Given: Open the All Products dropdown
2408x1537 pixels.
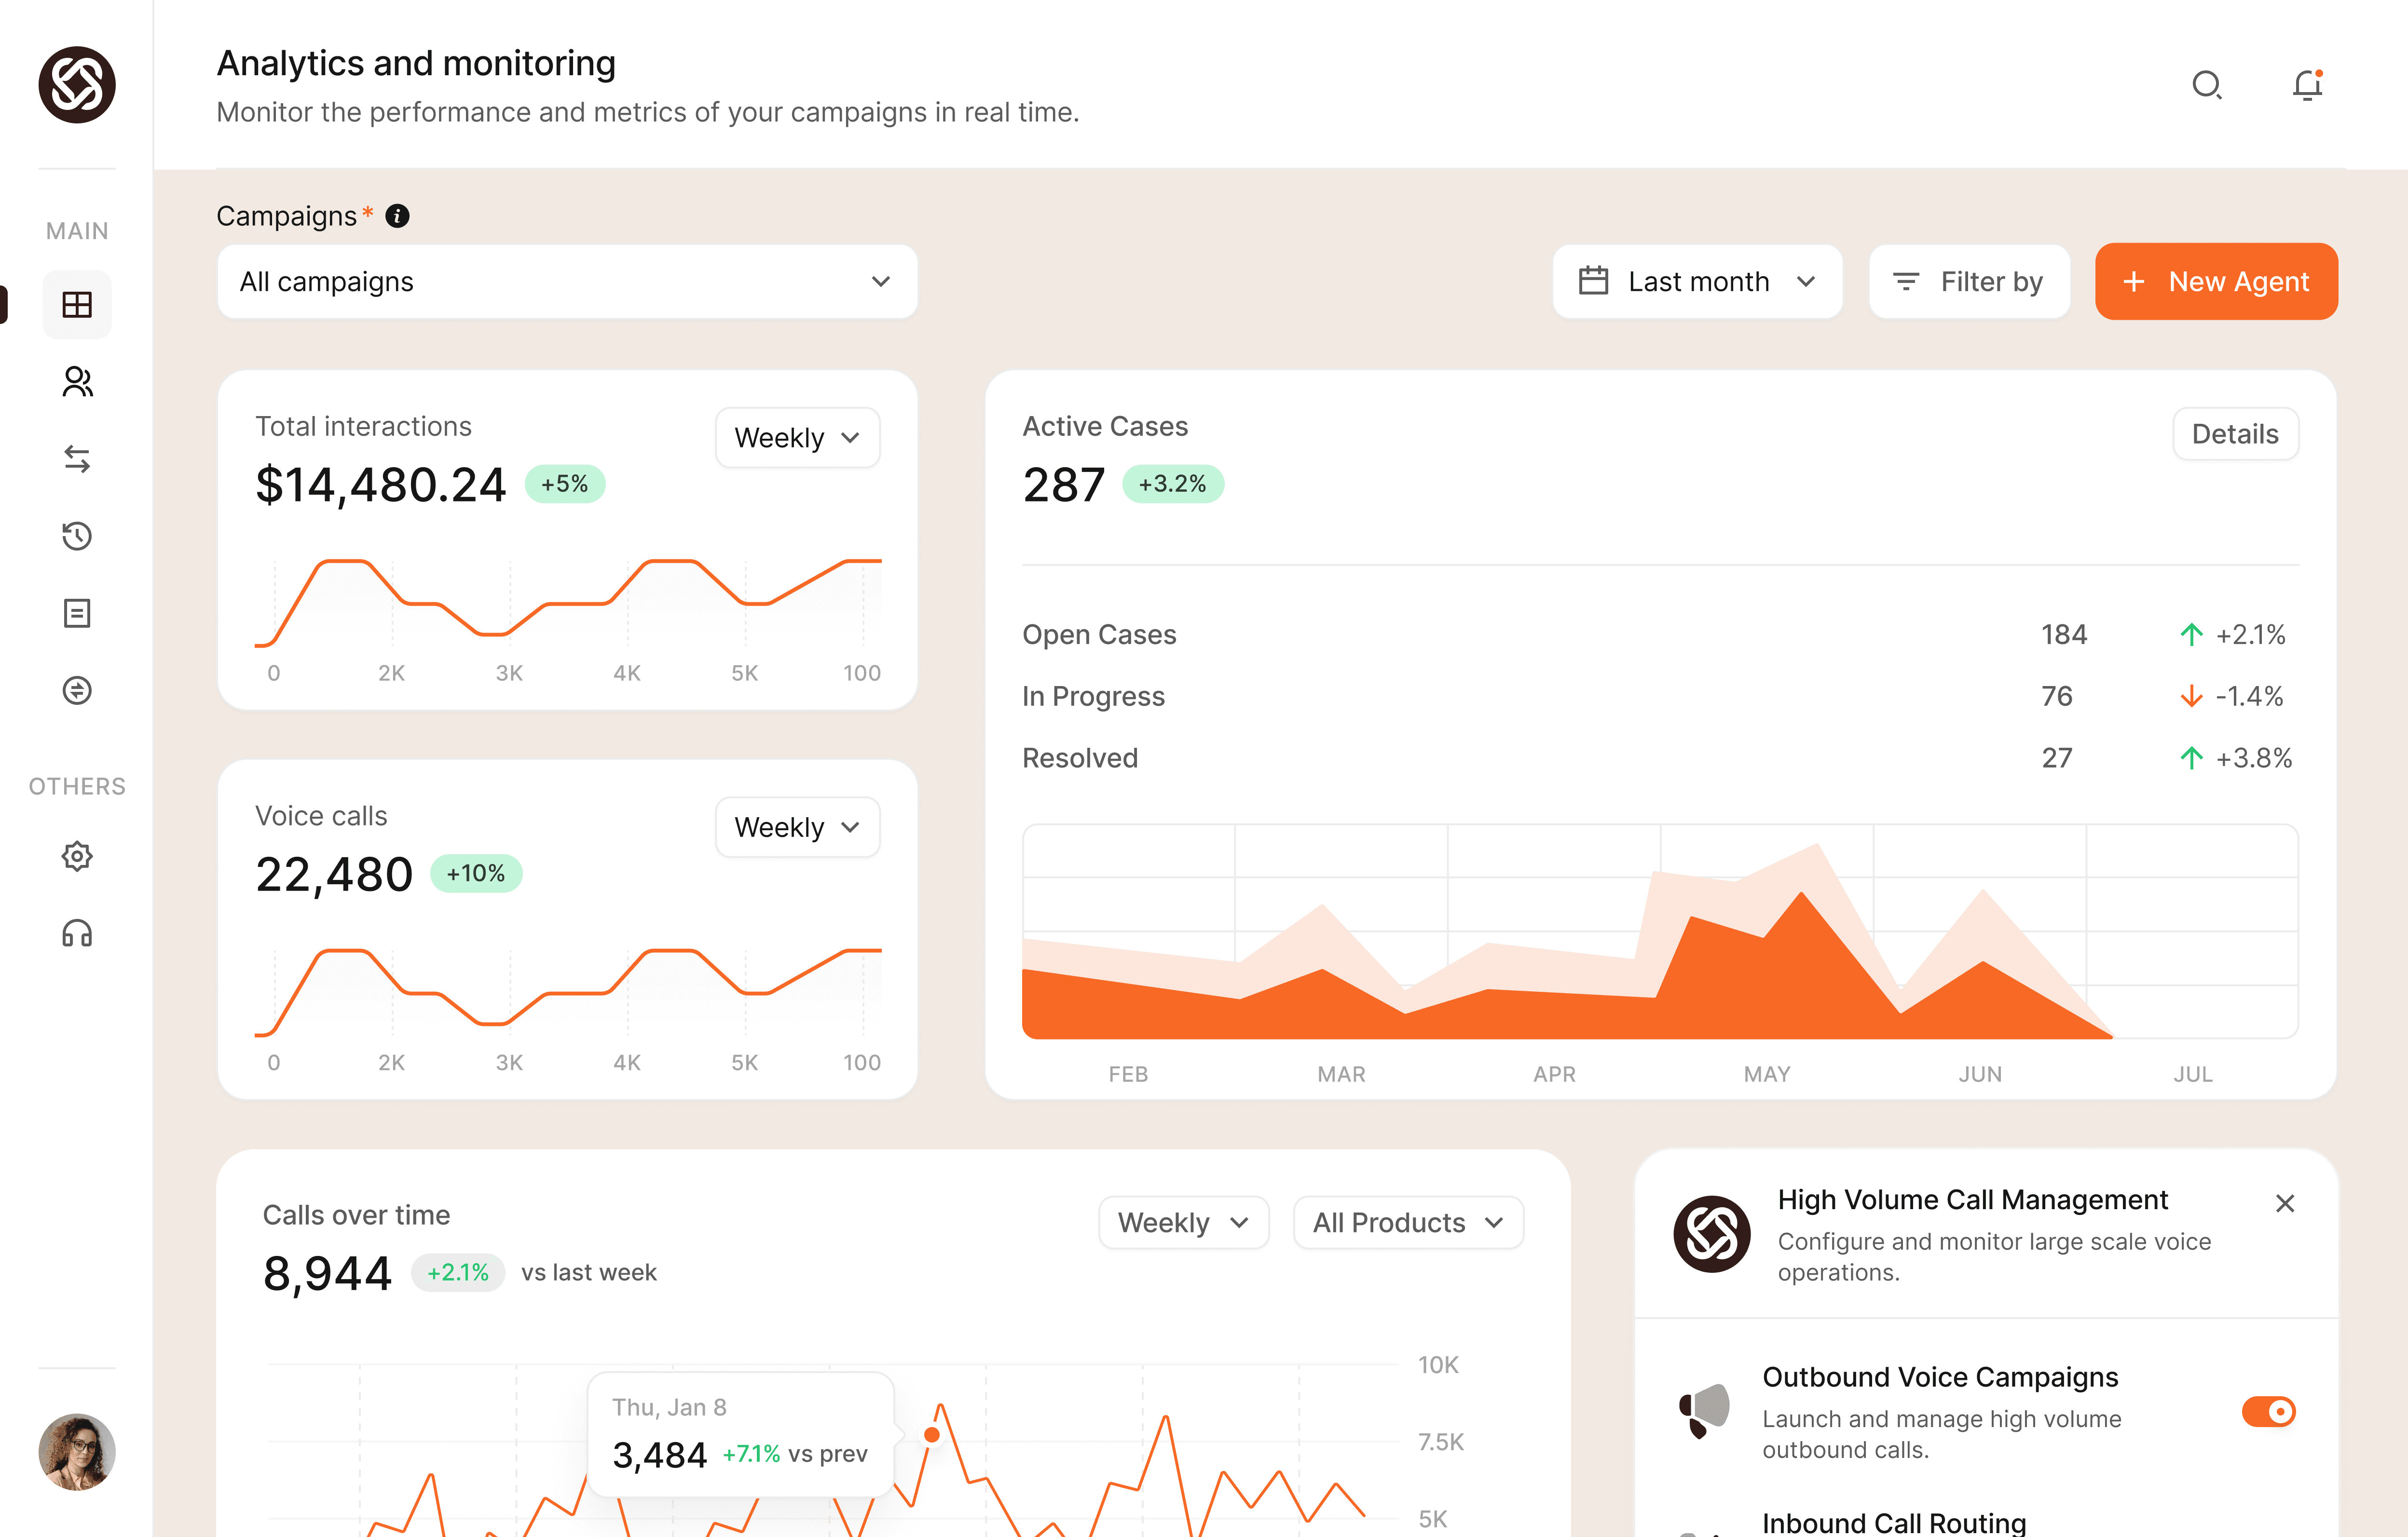Looking at the screenshot, I should [1407, 1222].
